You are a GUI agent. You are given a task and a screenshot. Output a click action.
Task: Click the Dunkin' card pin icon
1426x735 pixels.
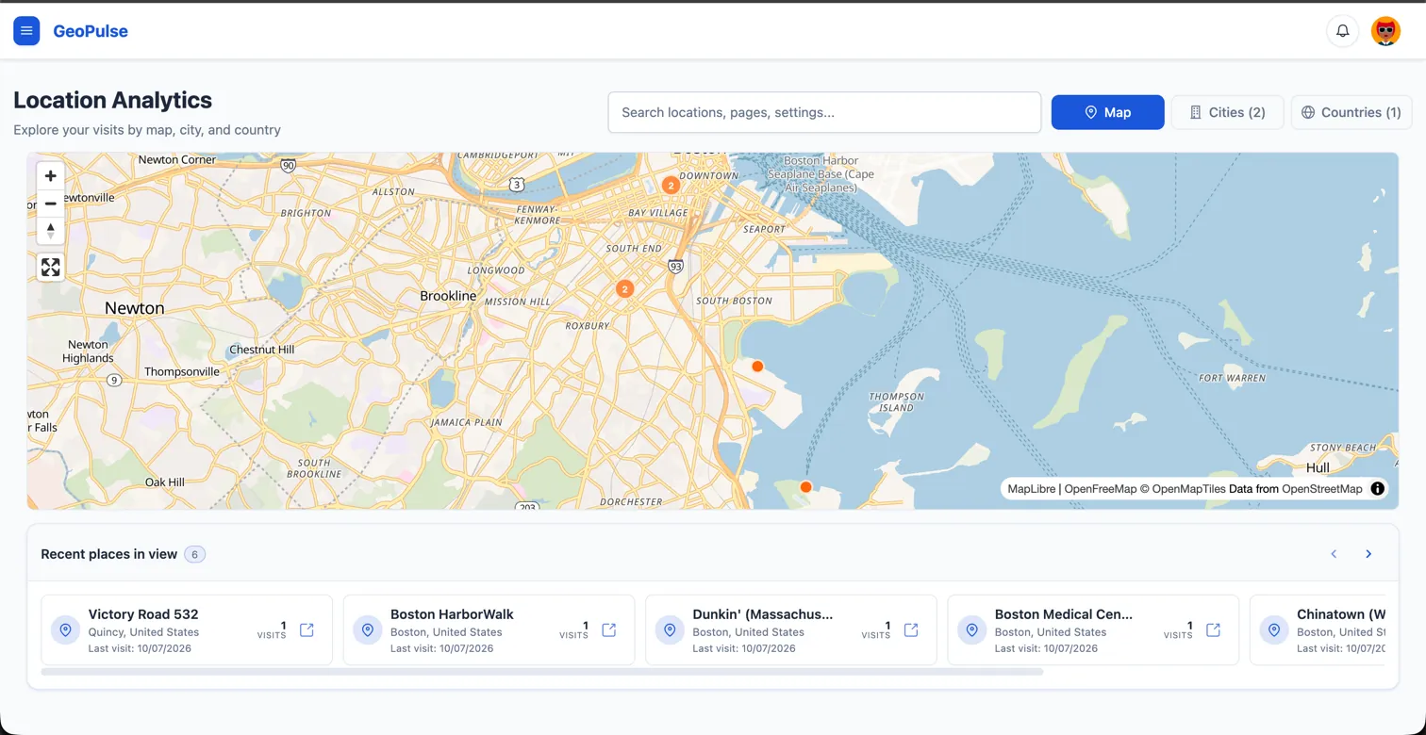pyautogui.click(x=670, y=629)
